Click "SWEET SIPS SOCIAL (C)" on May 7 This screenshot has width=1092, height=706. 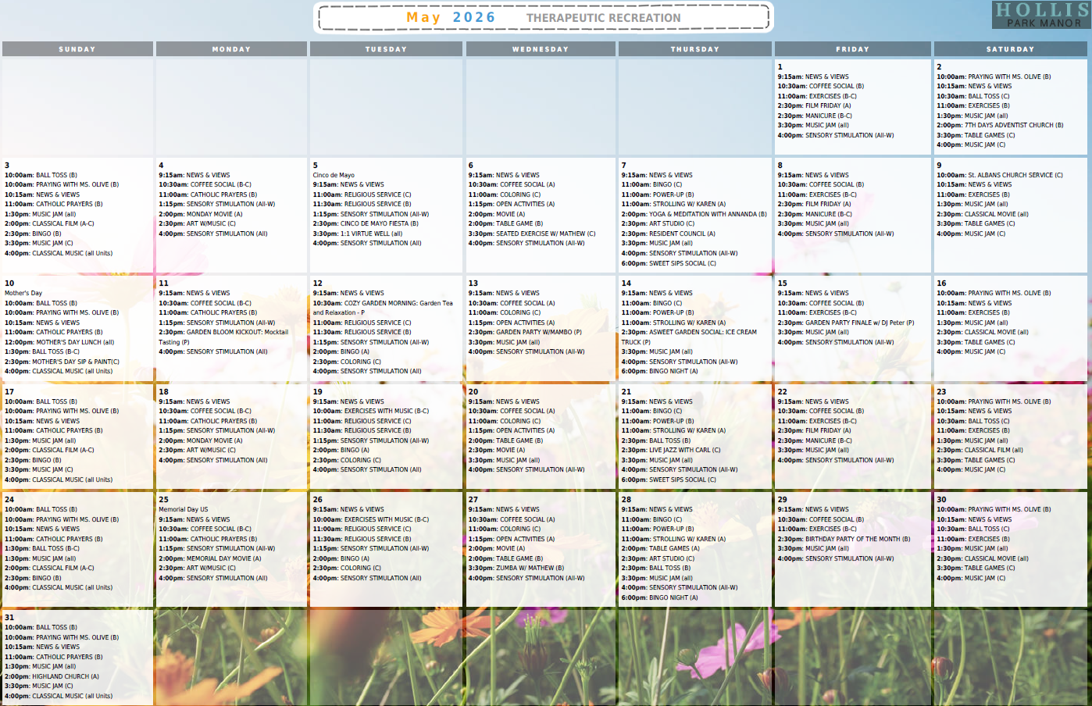click(x=682, y=263)
